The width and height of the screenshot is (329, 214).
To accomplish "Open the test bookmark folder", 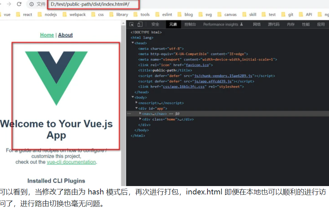I will 268,15.
